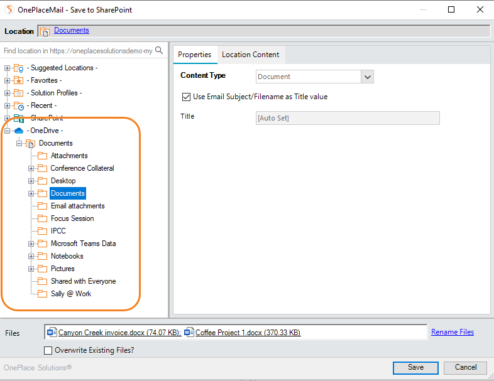Click the Pictures folder icon
The height and width of the screenshot is (381, 494).
[43, 269]
